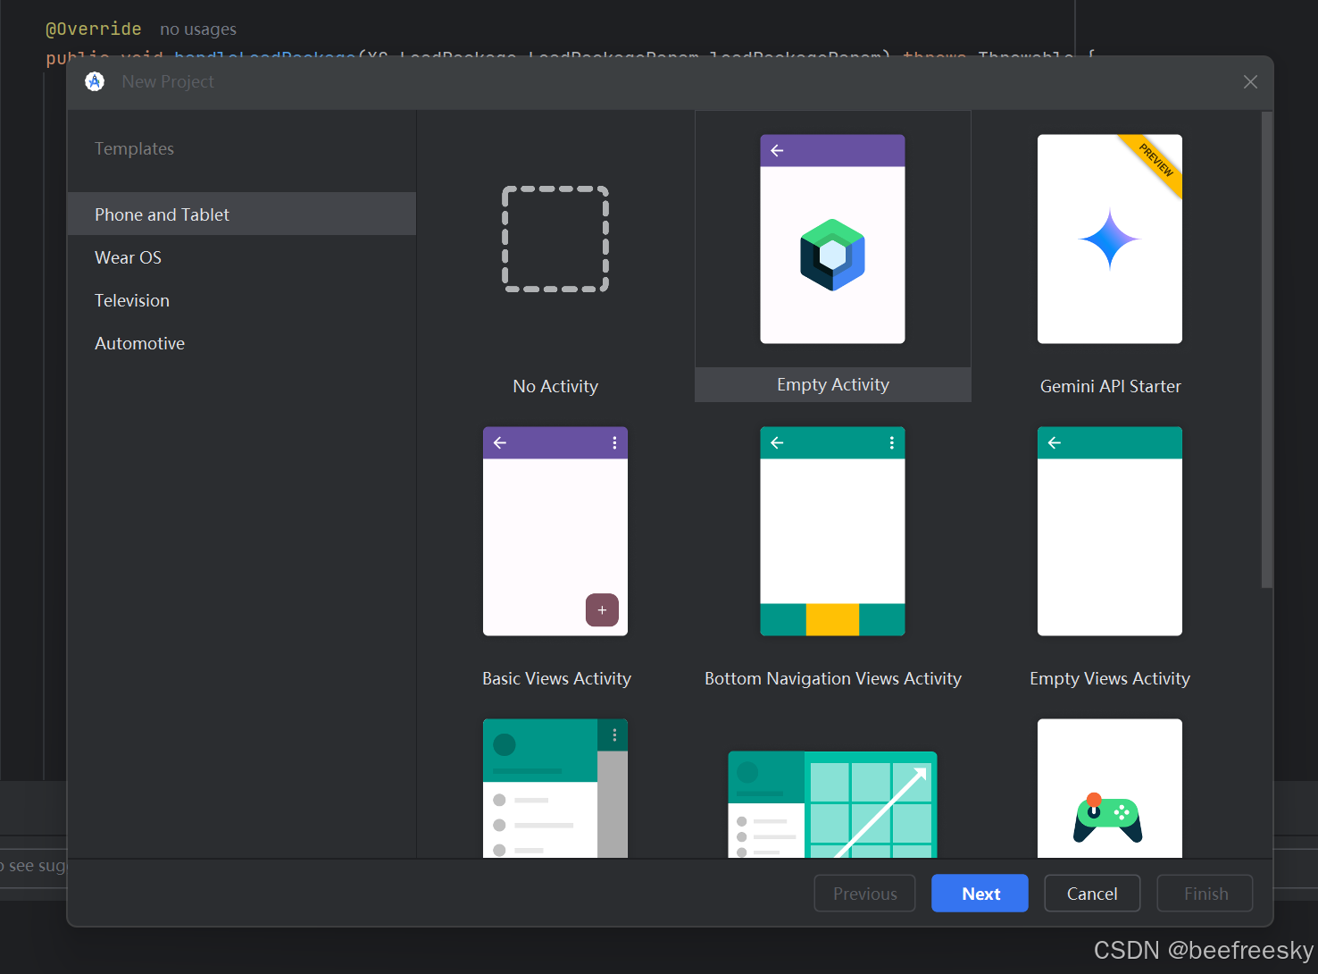
Task: Close the New Project dialog
Action: (1250, 82)
